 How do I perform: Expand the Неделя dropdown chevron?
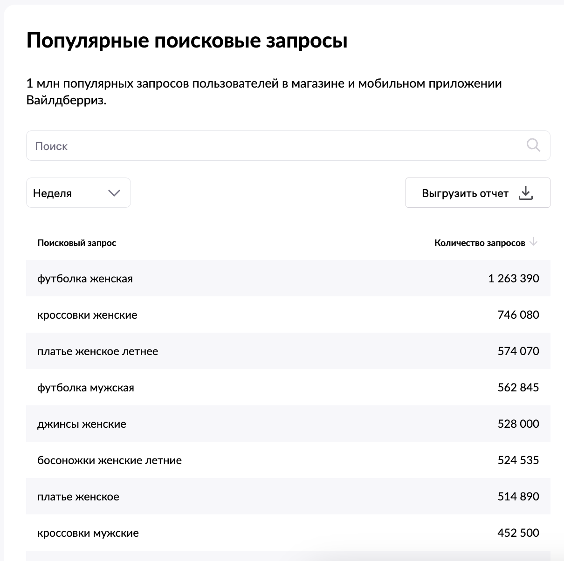pyautogui.click(x=114, y=193)
